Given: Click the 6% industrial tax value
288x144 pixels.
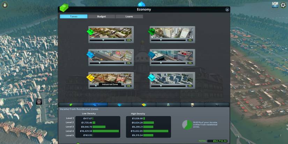Looking at the screenshot, I should 128,86.
